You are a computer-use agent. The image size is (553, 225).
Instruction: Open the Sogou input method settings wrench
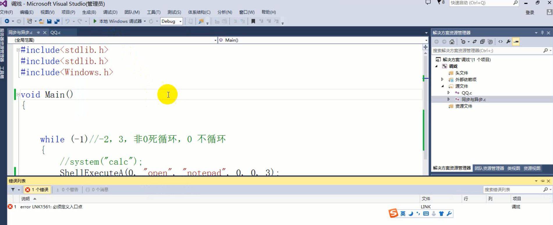(449, 214)
